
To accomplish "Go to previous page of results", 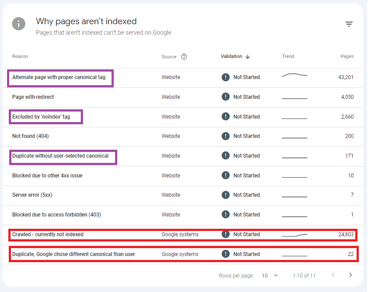I will coord(333,275).
